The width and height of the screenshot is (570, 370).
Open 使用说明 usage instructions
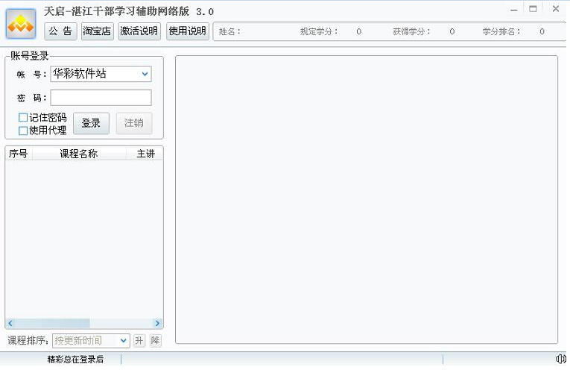click(x=187, y=31)
